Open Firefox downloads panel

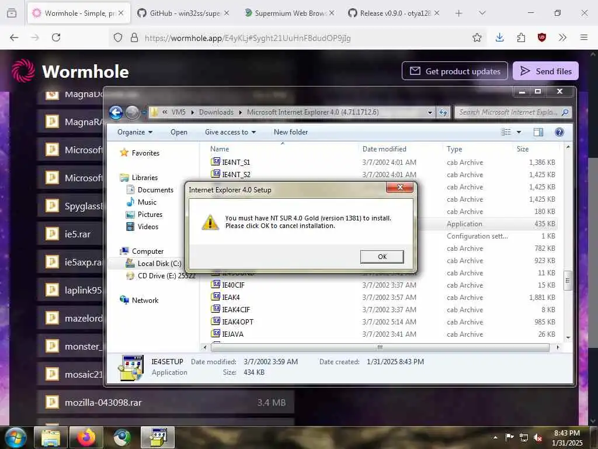(500, 37)
